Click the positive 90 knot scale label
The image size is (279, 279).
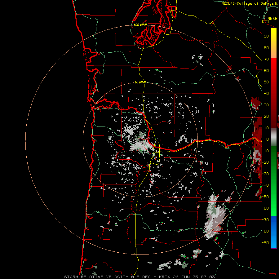click(266, 36)
